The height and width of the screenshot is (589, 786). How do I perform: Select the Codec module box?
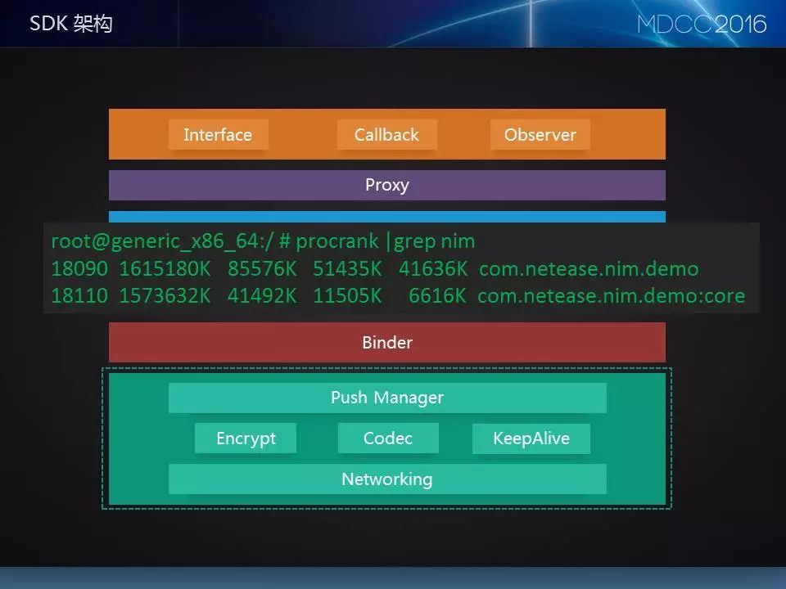(x=388, y=438)
